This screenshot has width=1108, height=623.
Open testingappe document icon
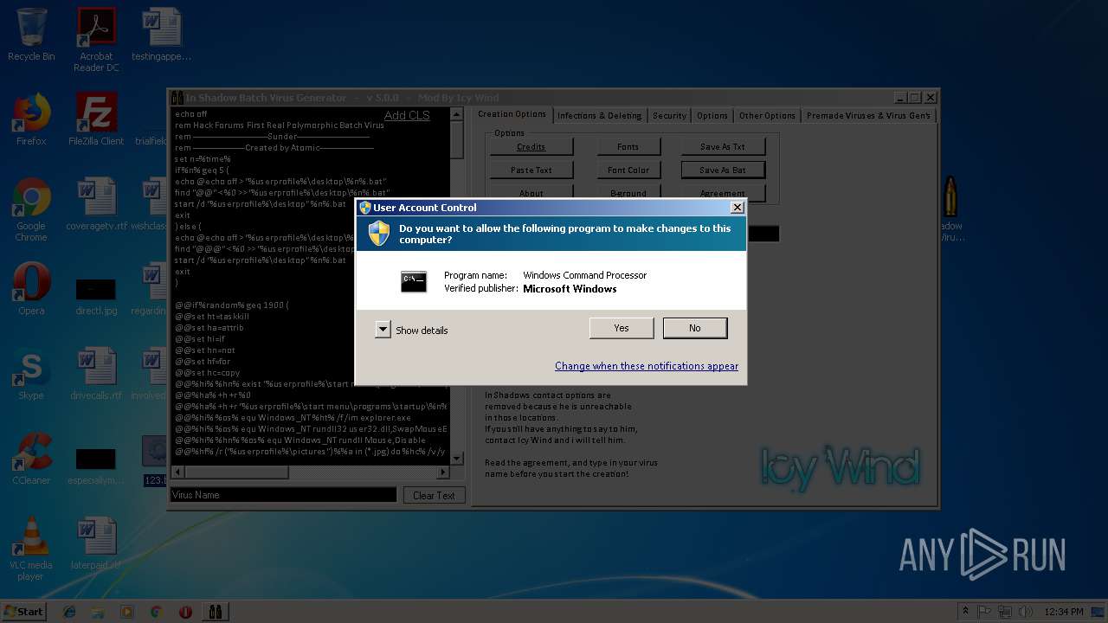[161, 35]
